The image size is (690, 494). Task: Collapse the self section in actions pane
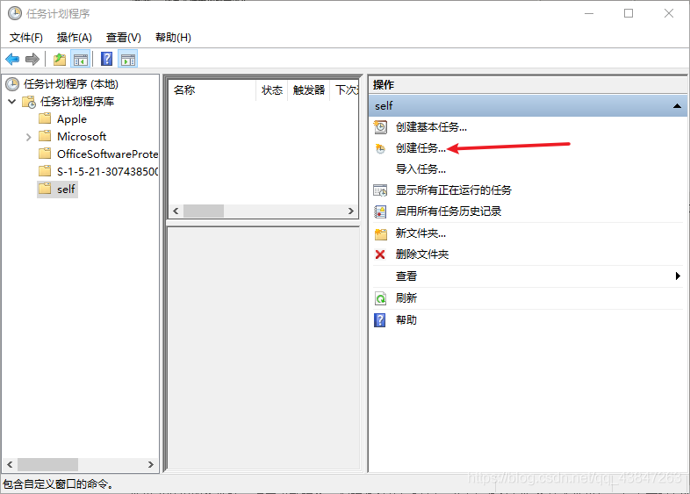677,106
